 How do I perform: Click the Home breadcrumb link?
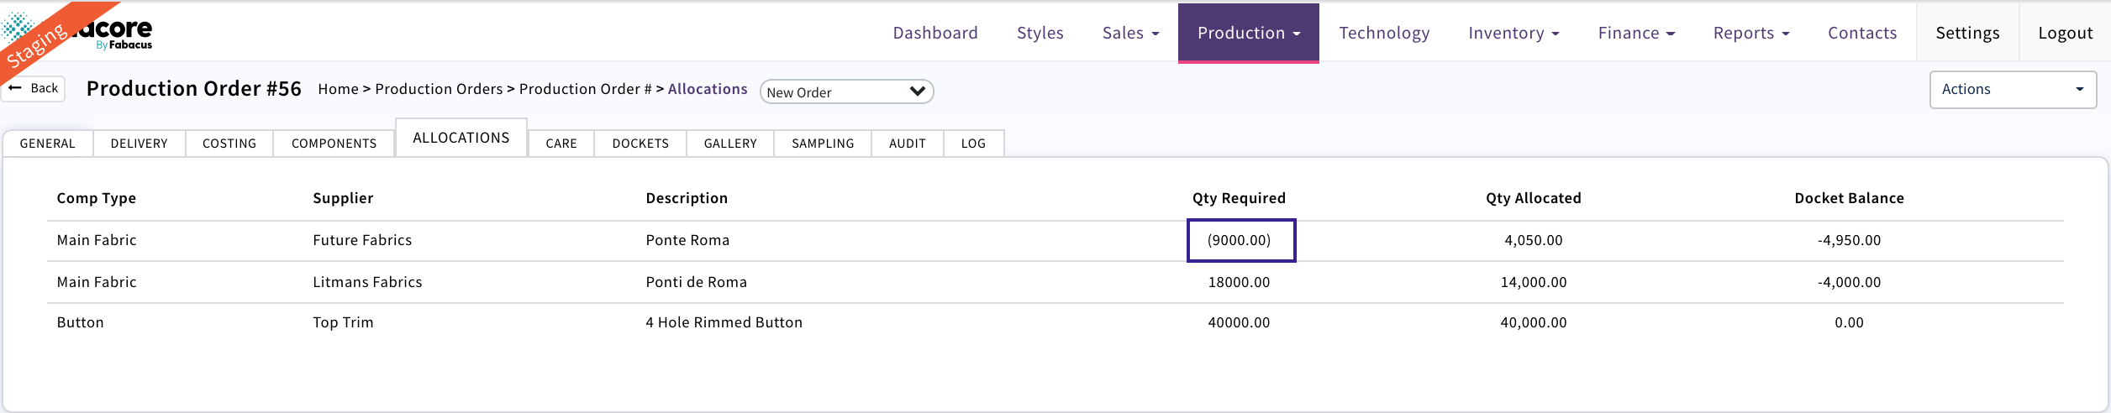[x=338, y=89]
